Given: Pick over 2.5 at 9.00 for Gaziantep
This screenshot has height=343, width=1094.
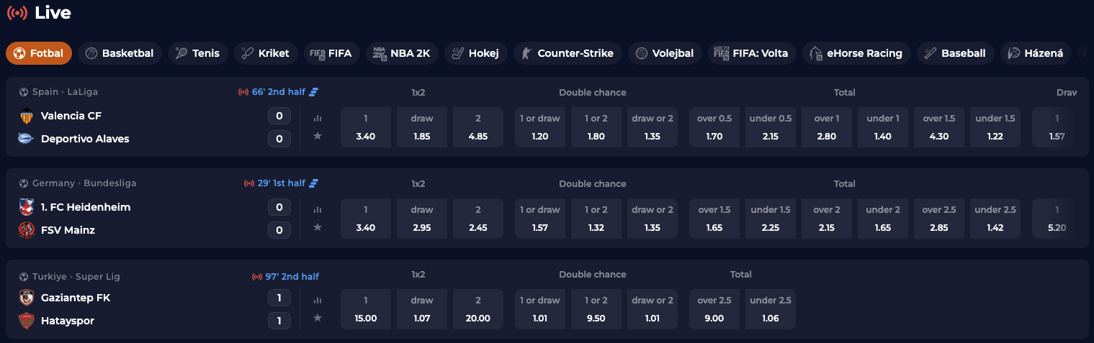Looking at the screenshot, I should coord(714,309).
